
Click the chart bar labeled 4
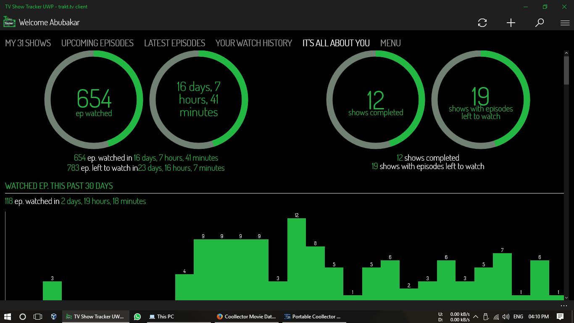click(x=184, y=287)
